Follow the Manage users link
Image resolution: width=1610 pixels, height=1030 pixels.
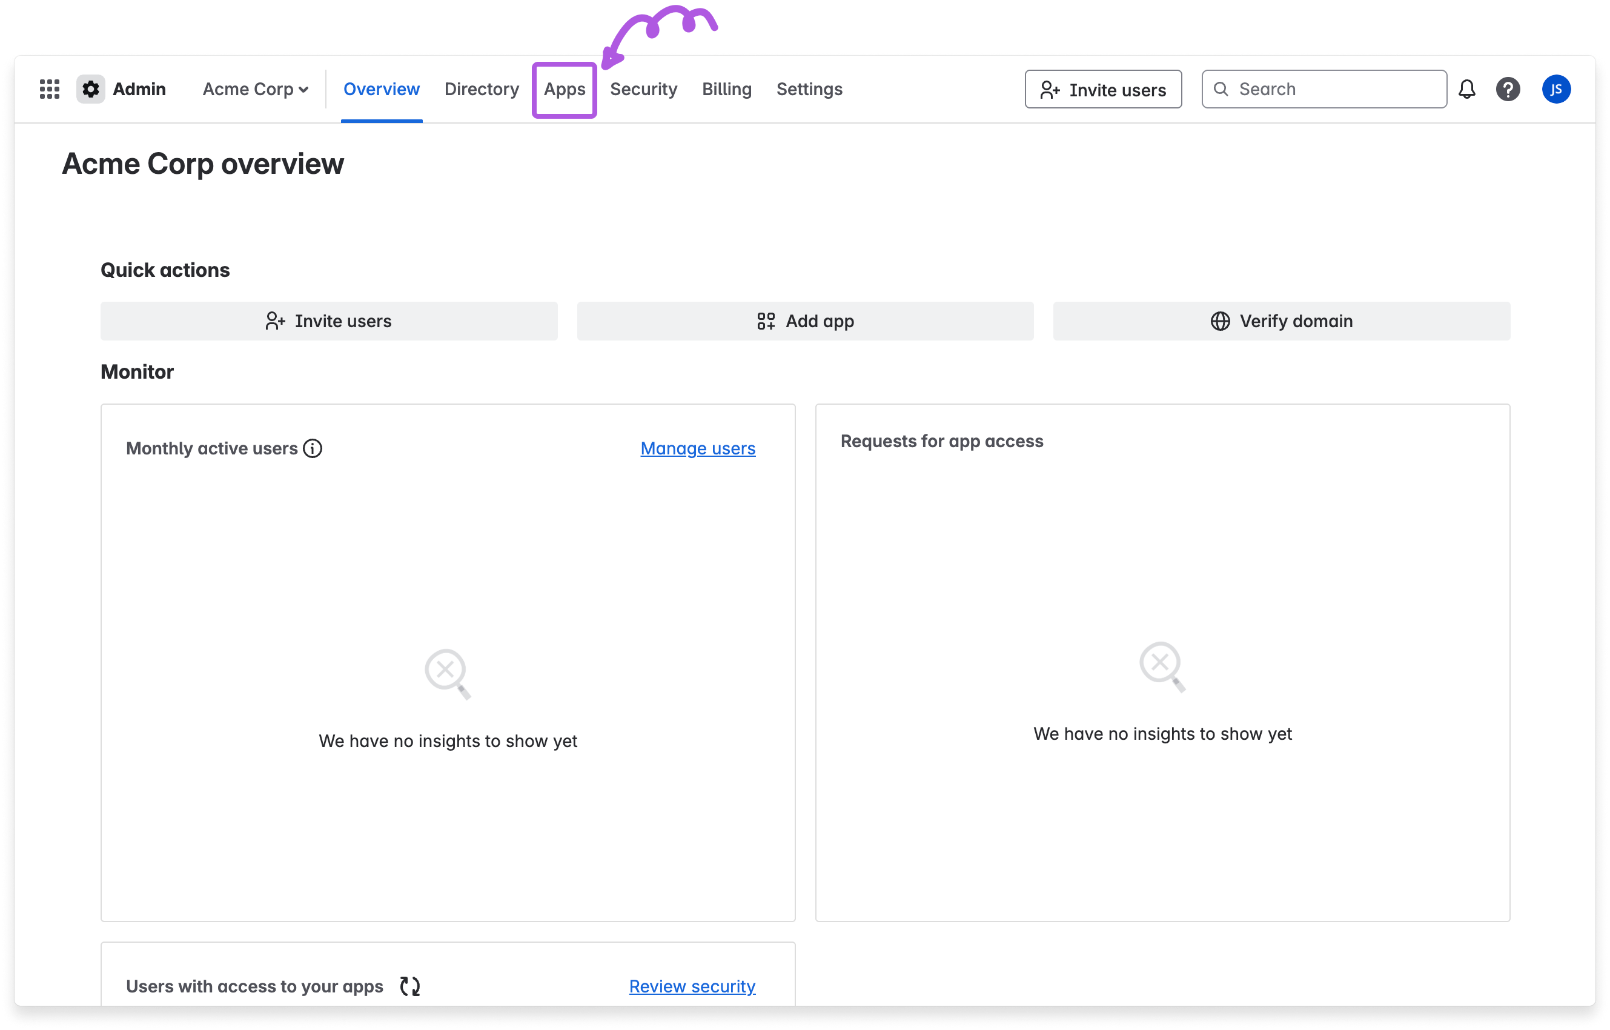click(x=697, y=448)
